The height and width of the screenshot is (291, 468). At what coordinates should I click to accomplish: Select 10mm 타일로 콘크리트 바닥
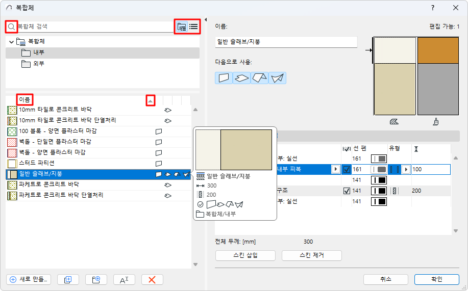[98, 110]
